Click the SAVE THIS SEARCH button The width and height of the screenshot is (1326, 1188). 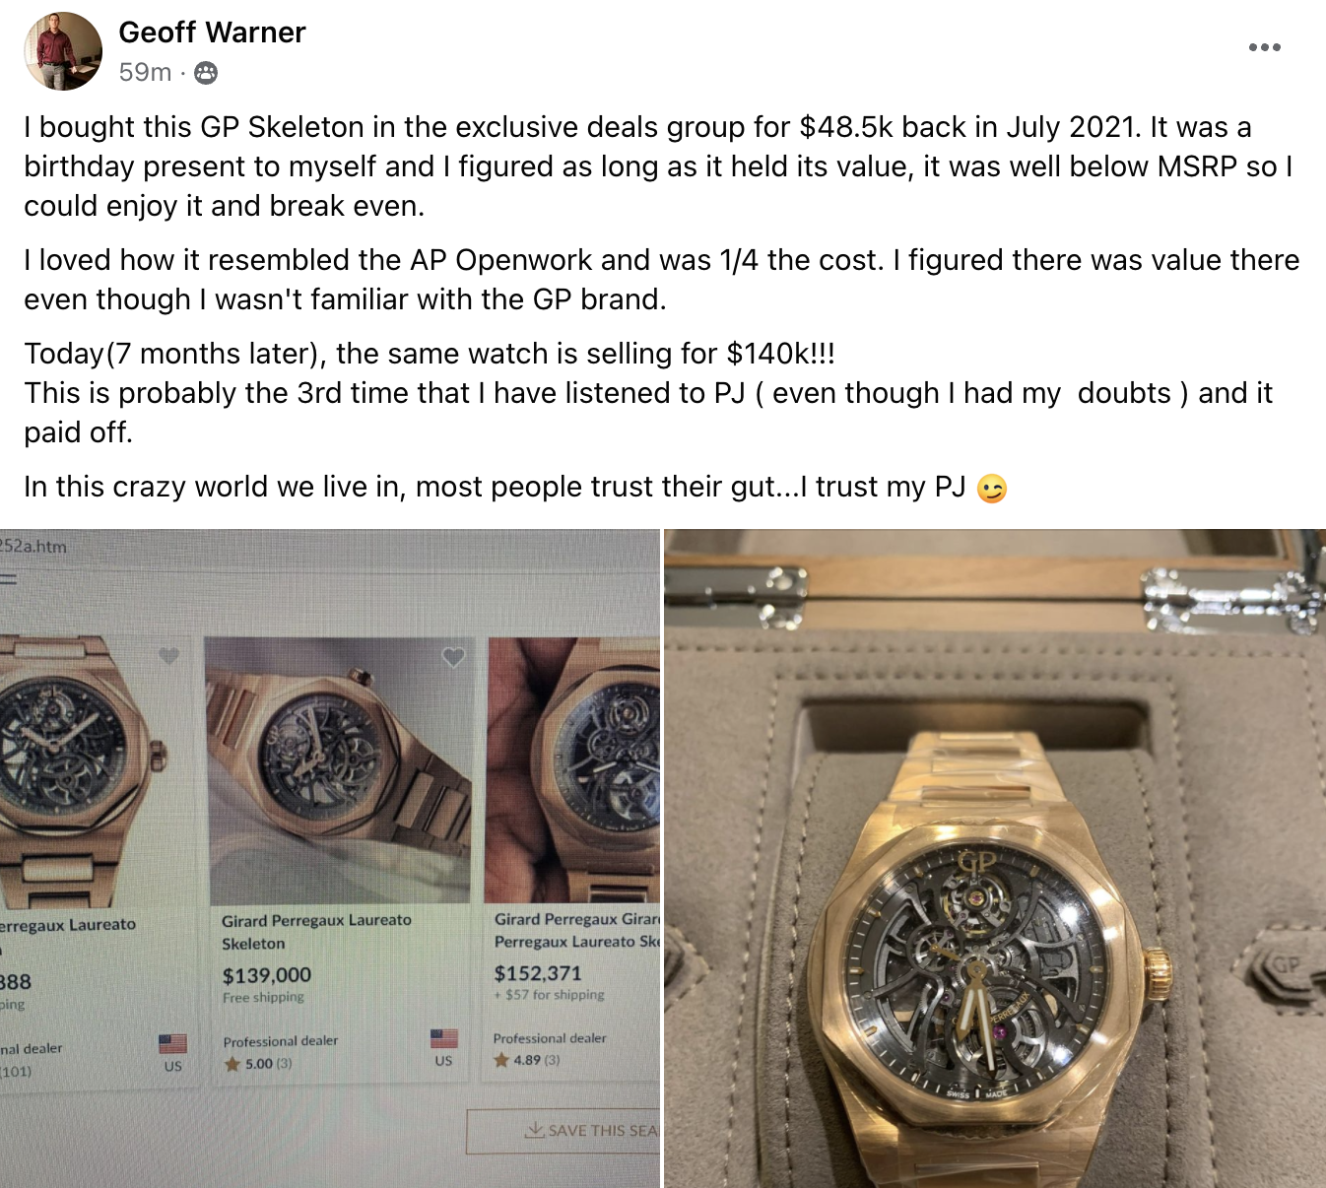click(564, 1131)
